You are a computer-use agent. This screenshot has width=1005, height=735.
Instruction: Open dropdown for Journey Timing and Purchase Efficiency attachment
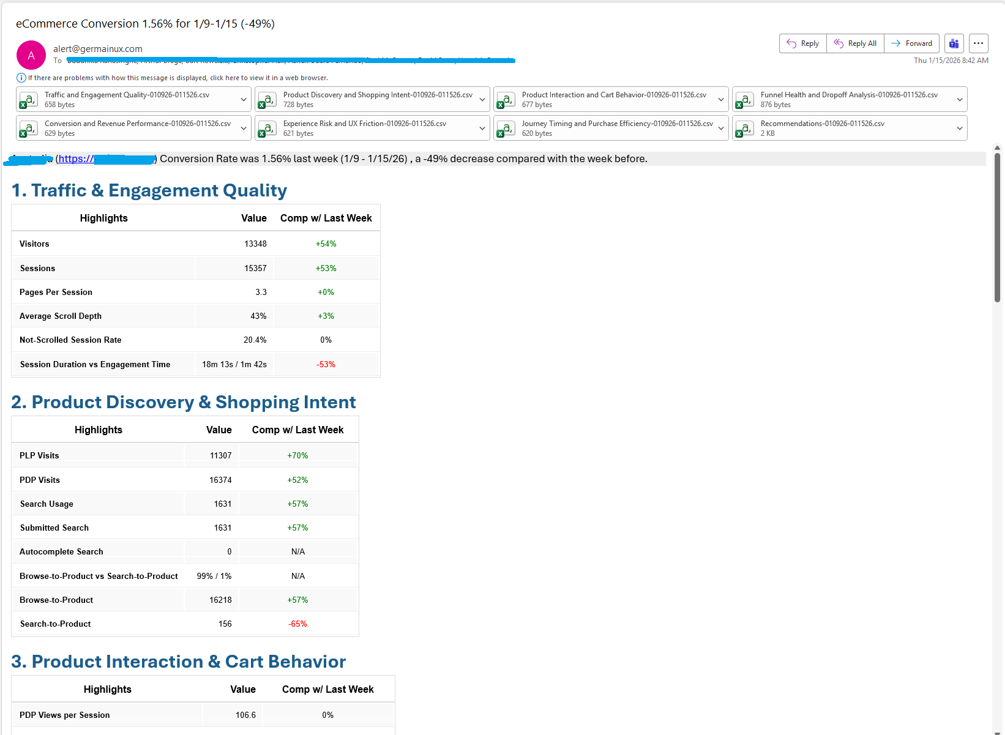coord(721,129)
